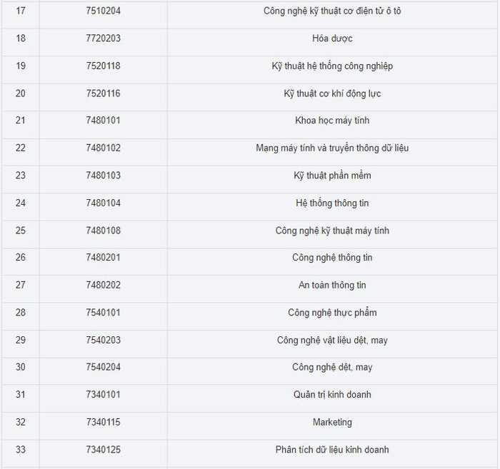Select "An toàn thông tin" cell
Screen dimensions: 500x469
[x=332, y=286]
